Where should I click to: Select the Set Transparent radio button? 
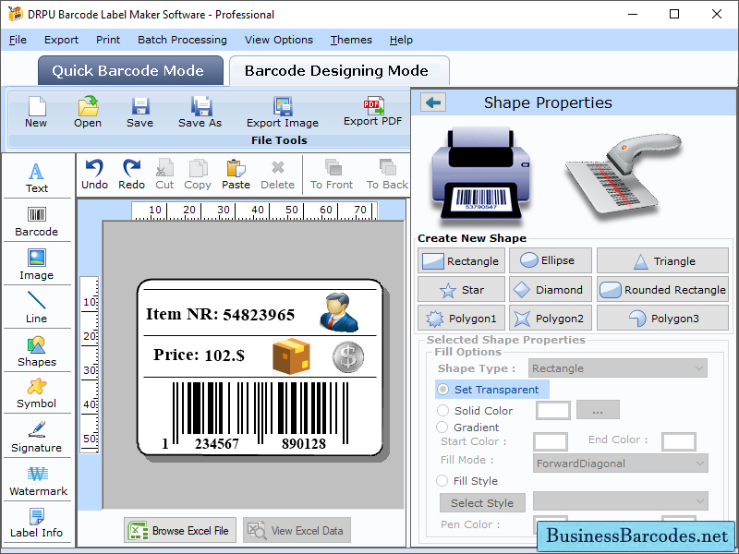tap(443, 390)
